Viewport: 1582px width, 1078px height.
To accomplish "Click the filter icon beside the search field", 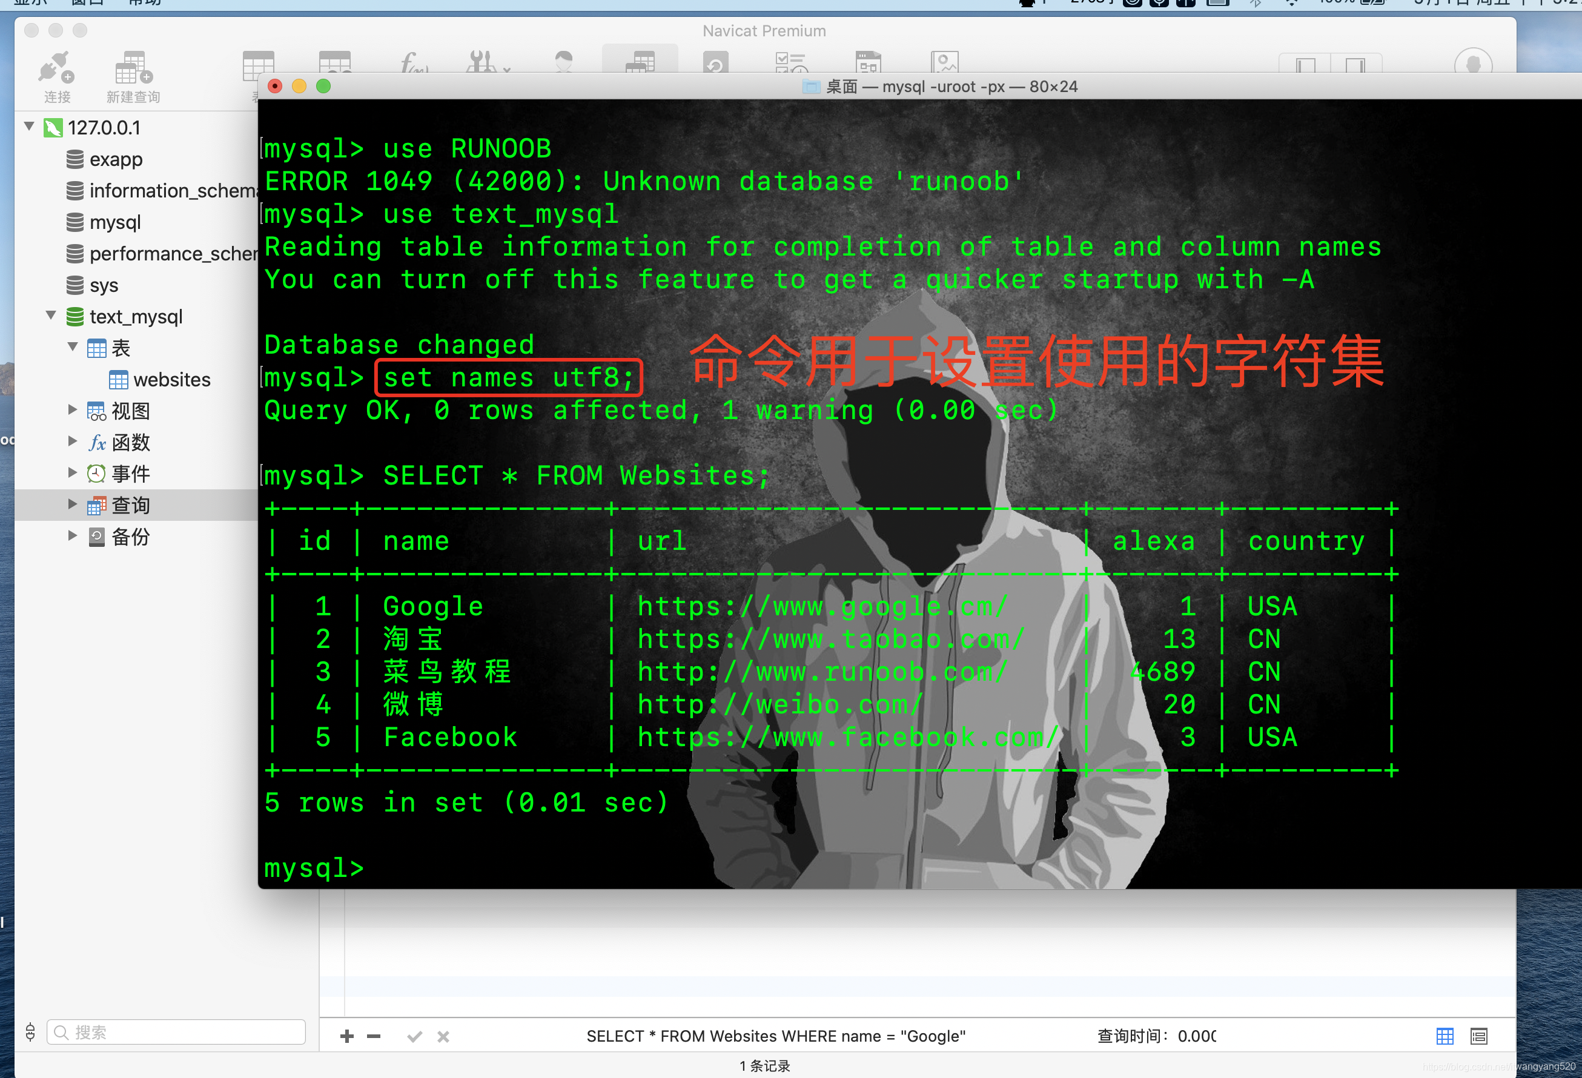I will pyautogui.click(x=31, y=1032).
